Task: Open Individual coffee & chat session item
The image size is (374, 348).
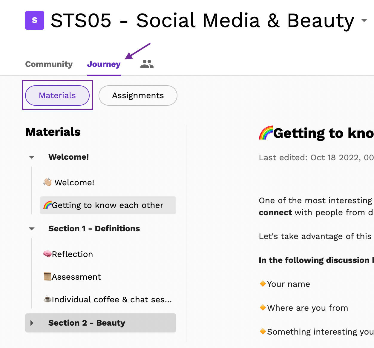Action: coord(108,300)
